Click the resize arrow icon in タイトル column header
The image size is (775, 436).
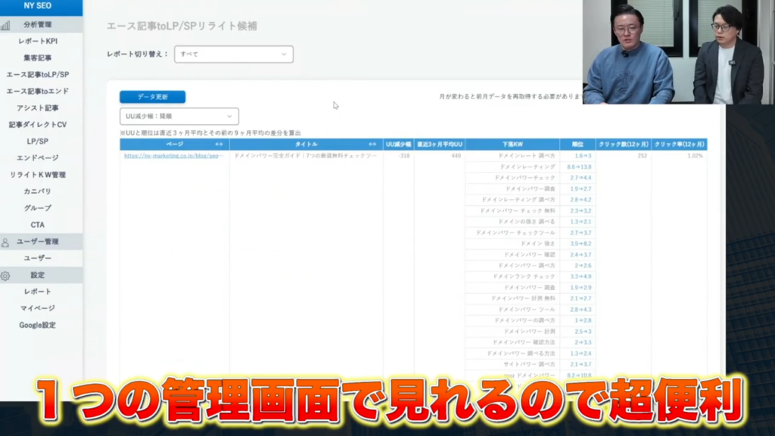(x=372, y=144)
